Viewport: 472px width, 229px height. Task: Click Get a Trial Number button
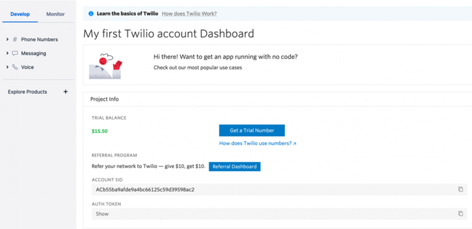tap(252, 130)
